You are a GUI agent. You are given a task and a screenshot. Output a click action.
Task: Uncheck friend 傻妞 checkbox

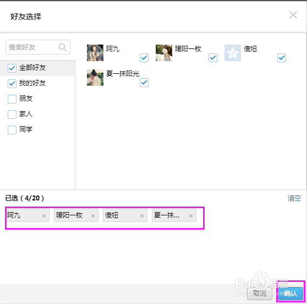[x=282, y=58]
